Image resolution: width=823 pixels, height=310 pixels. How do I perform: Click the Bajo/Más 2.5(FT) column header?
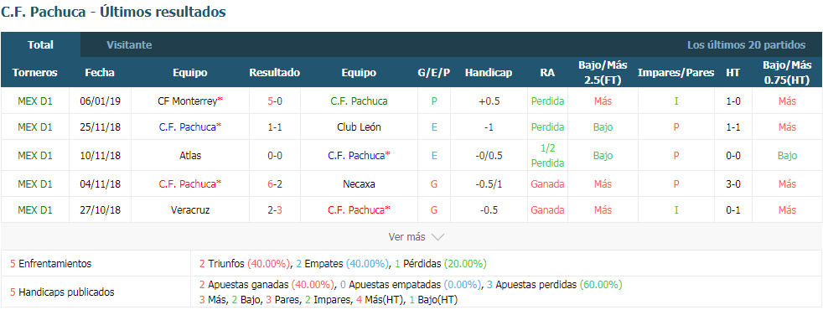tap(603, 73)
